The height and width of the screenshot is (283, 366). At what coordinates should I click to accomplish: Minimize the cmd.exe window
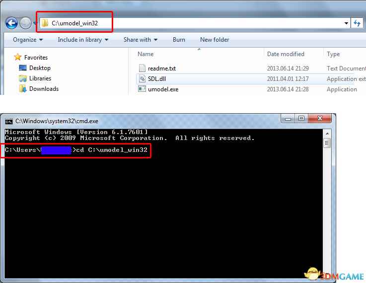pos(288,119)
